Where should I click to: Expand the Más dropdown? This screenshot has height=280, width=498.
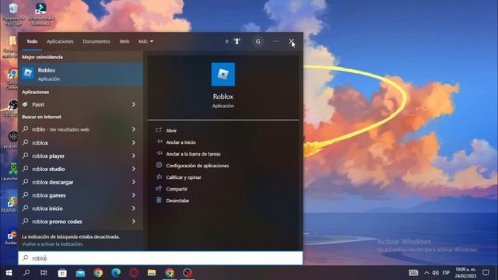(x=146, y=41)
